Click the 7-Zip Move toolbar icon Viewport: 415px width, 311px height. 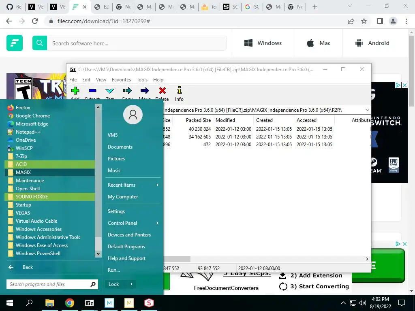coord(145,91)
